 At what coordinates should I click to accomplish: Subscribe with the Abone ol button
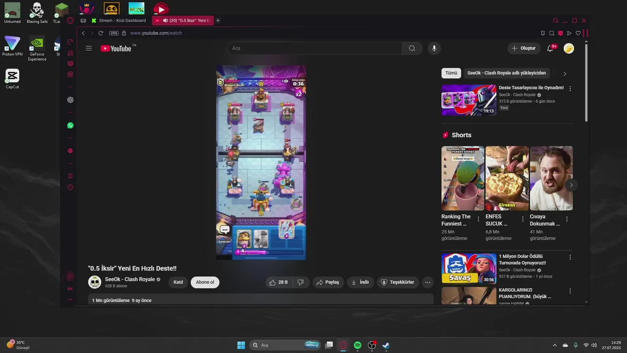pos(205,282)
